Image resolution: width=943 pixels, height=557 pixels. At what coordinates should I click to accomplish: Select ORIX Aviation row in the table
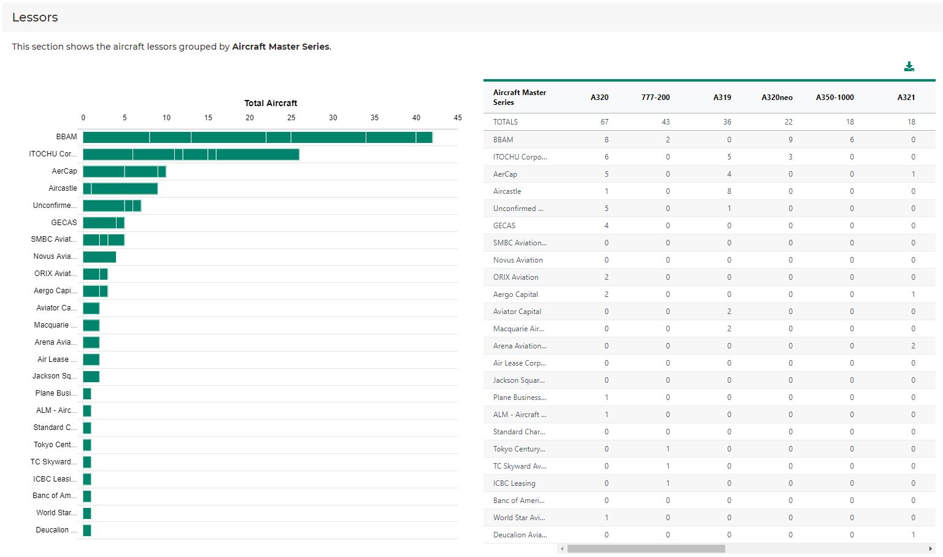(709, 277)
